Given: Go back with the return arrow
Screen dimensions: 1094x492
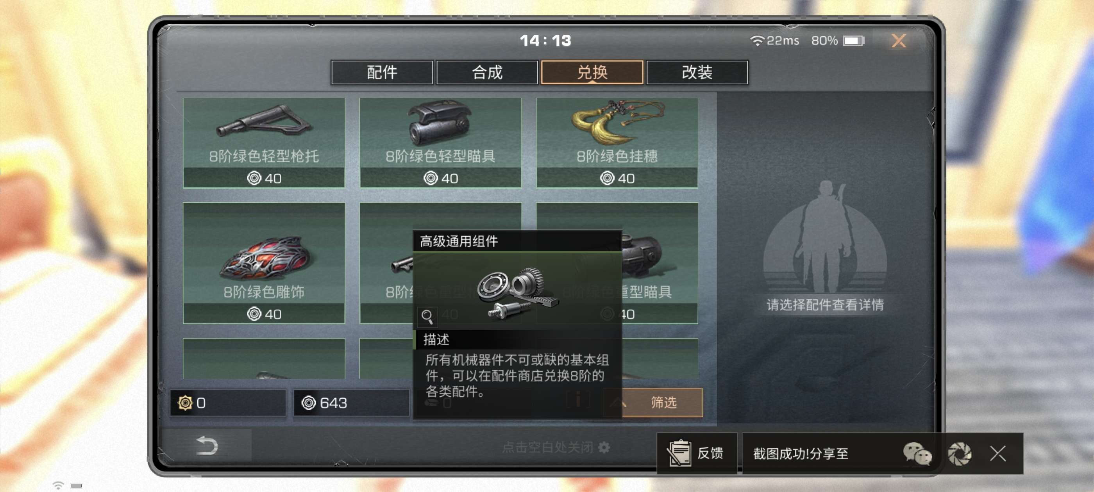Looking at the screenshot, I should 207,446.
